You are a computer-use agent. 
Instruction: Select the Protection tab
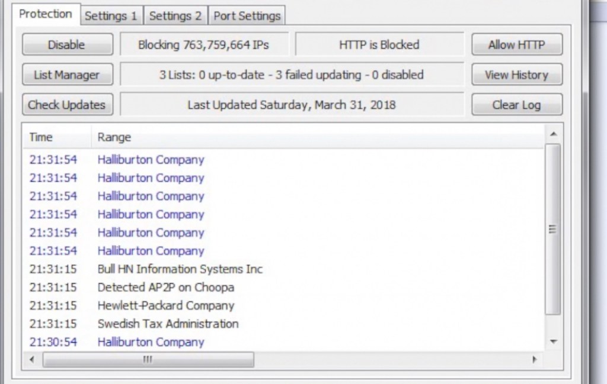click(46, 14)
